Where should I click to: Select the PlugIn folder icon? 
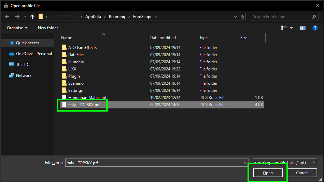pos(64,76)
